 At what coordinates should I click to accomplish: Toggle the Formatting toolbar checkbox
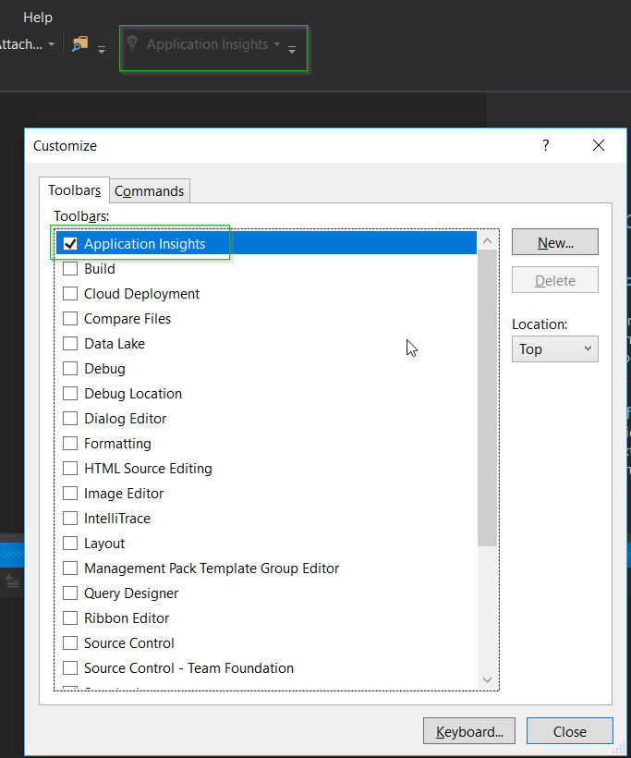point(70,444)
